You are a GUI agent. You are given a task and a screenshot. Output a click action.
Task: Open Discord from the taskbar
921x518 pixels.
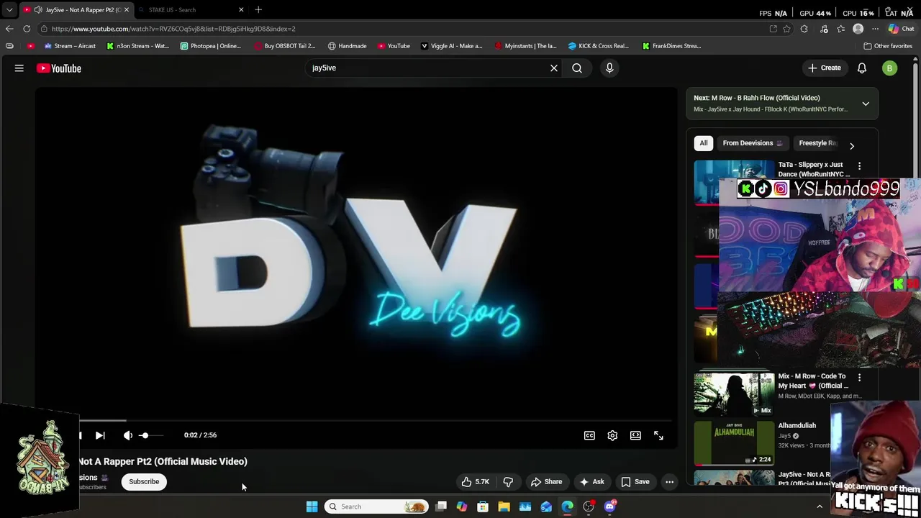(x=610, y=506)
